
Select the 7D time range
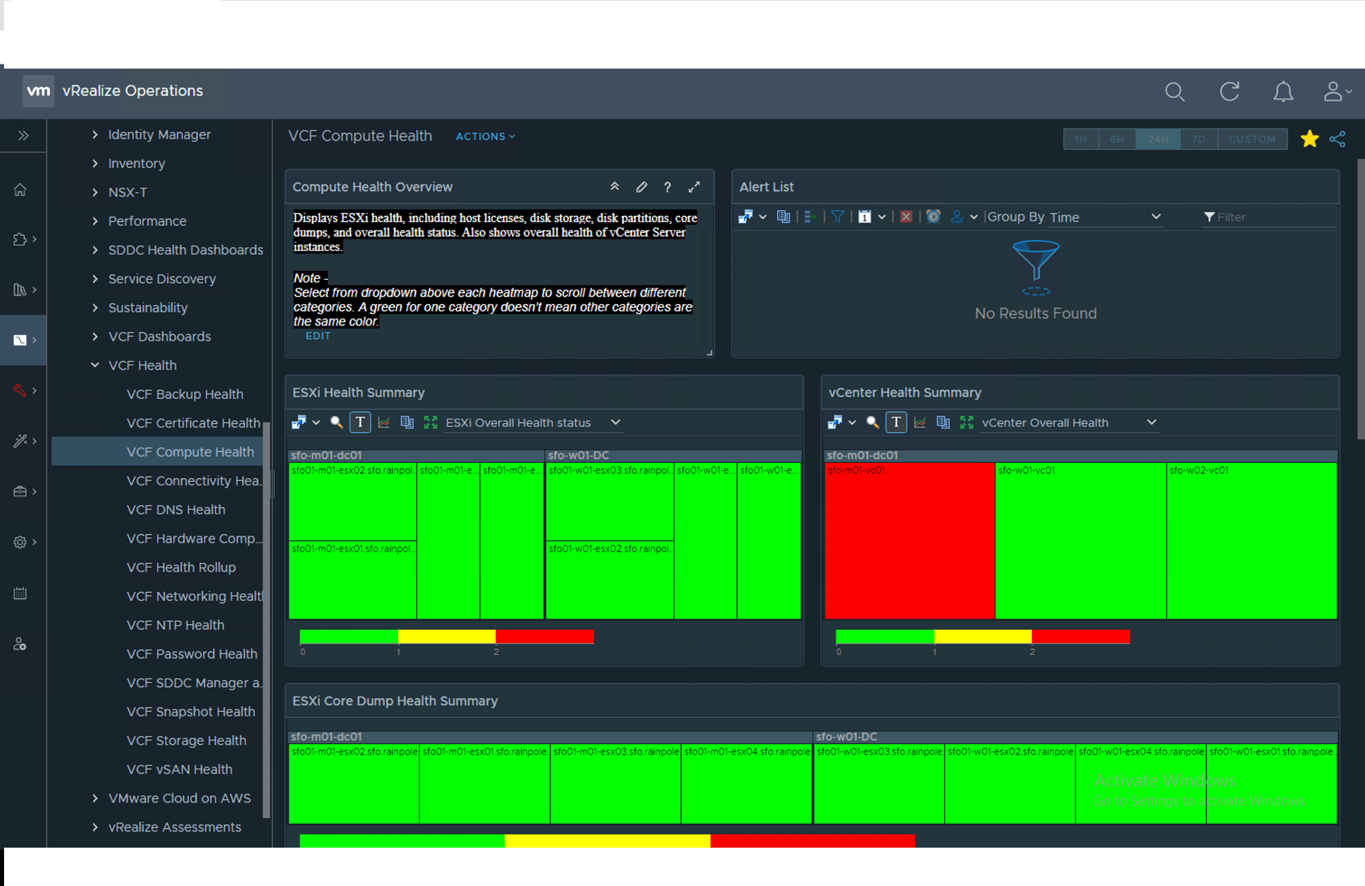pos(1198,139)
